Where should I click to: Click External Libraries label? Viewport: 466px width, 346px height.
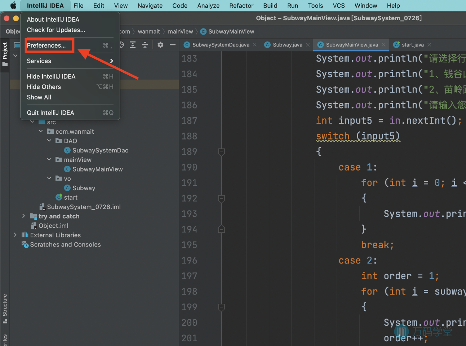point(56,235)
